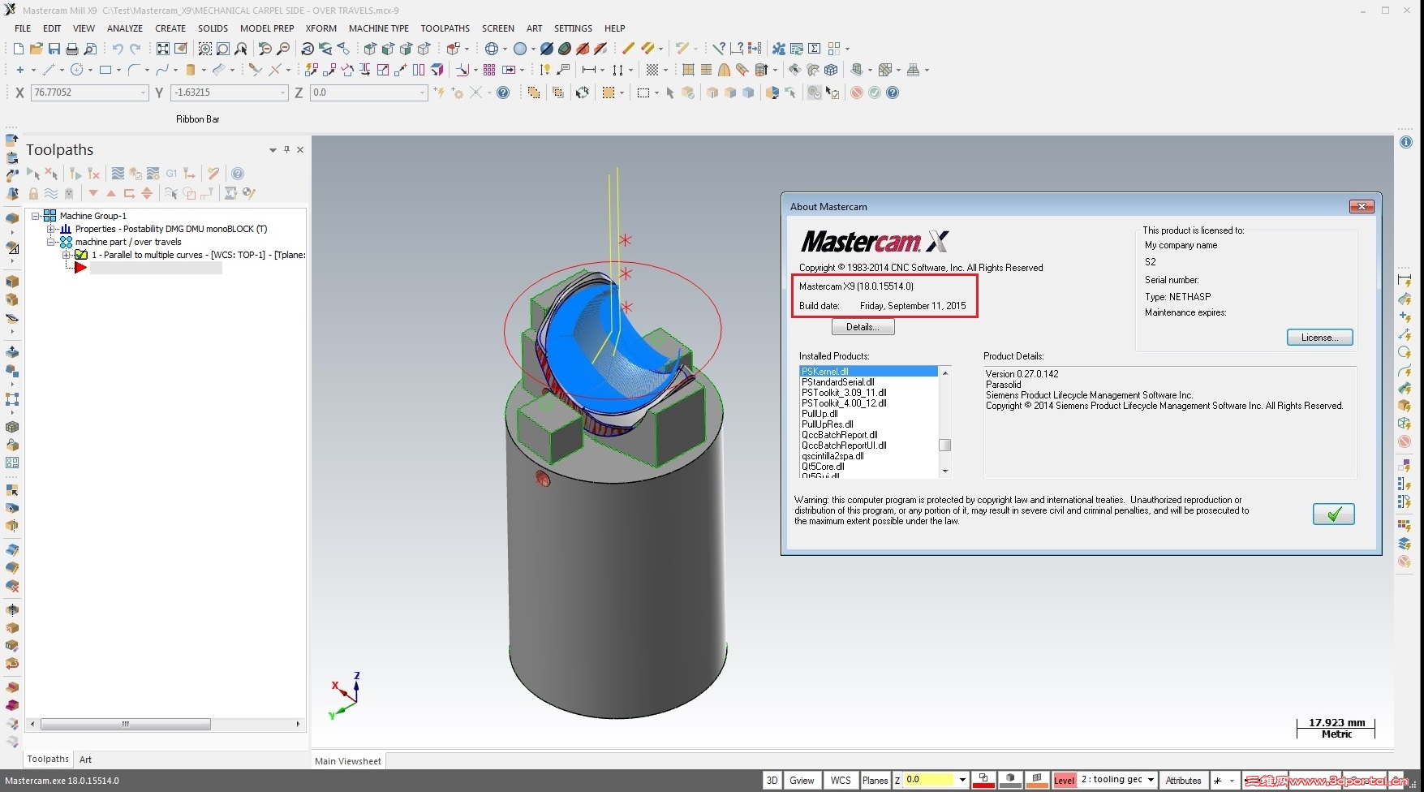The width and height of the screenshot is (1424, 792).
Task: Open the Level dropdown showing tooling gec
Action: click(1150, 780)
